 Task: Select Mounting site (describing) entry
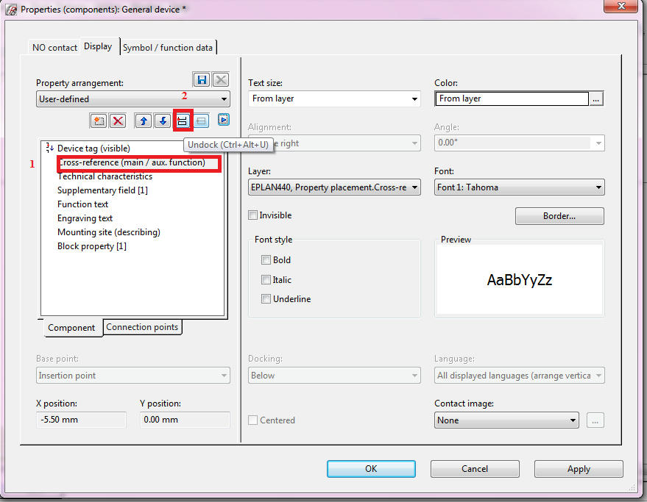[108, 232]
